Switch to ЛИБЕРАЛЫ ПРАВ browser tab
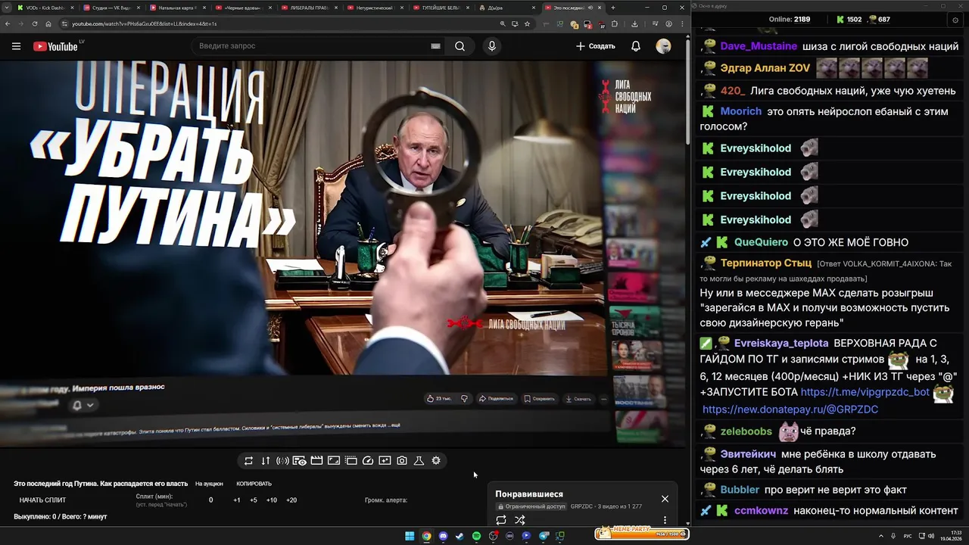969x545 pixels. (310, 8)
